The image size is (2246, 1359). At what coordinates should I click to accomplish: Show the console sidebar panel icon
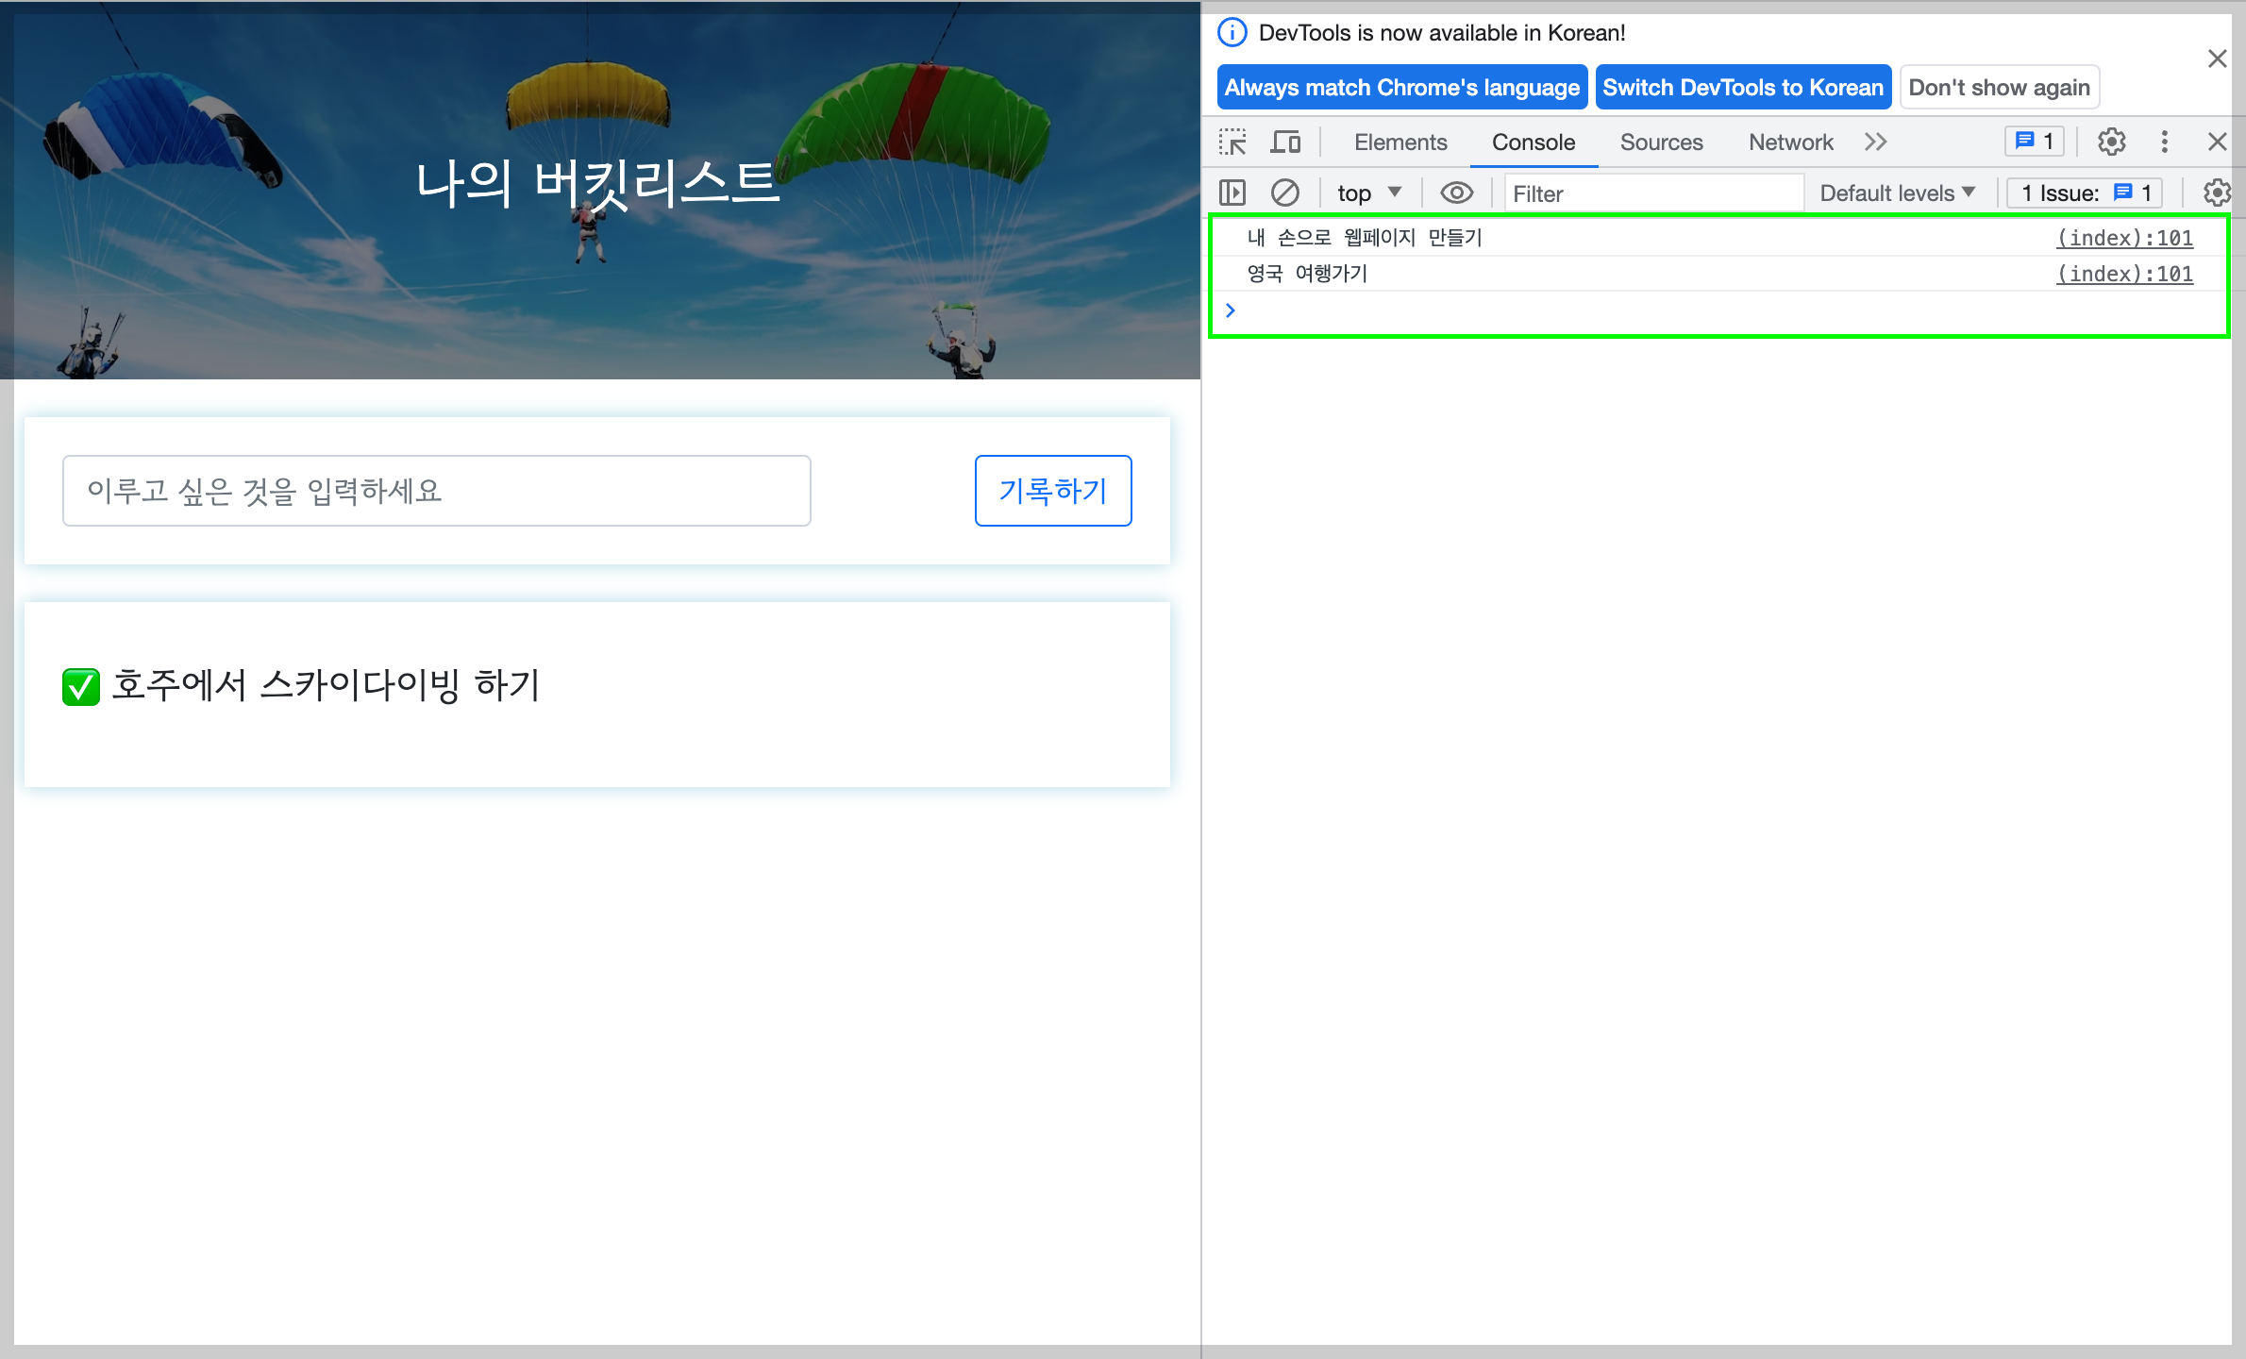tap(1232, 193)
